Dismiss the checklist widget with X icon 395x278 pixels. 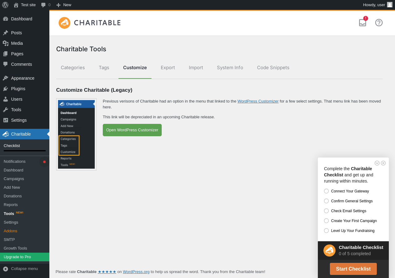point(383,163)
